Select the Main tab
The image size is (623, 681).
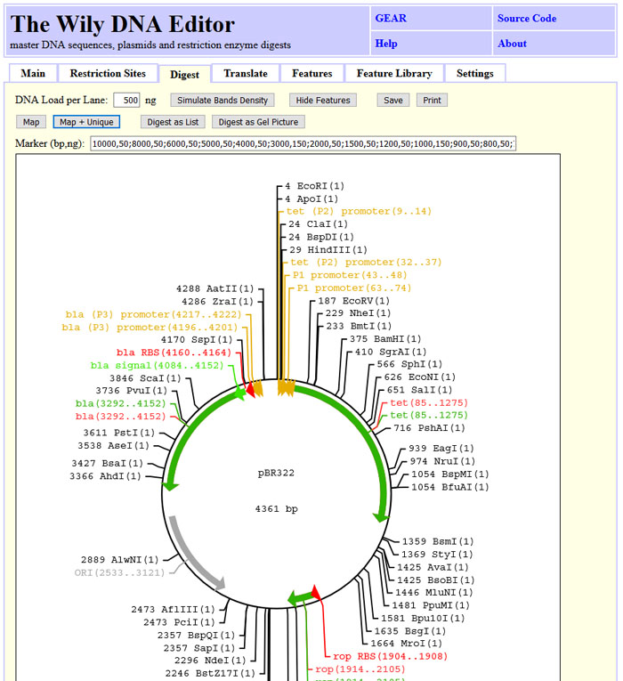point(33,73)
